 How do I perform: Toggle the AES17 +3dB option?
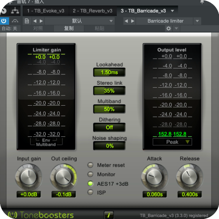90,183
